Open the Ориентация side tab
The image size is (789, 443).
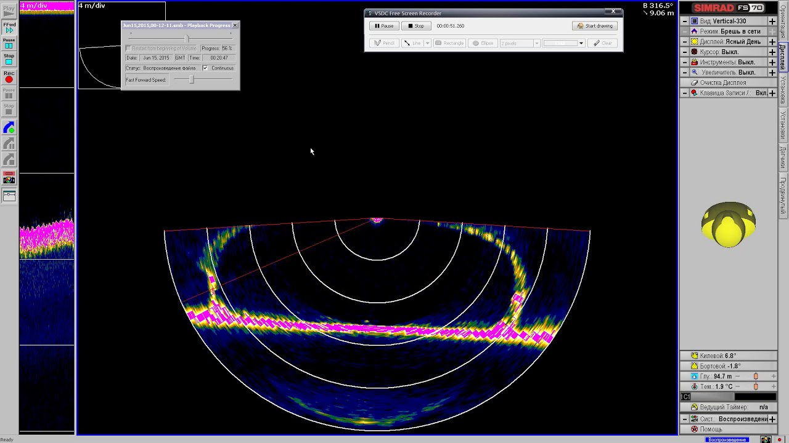783,21
